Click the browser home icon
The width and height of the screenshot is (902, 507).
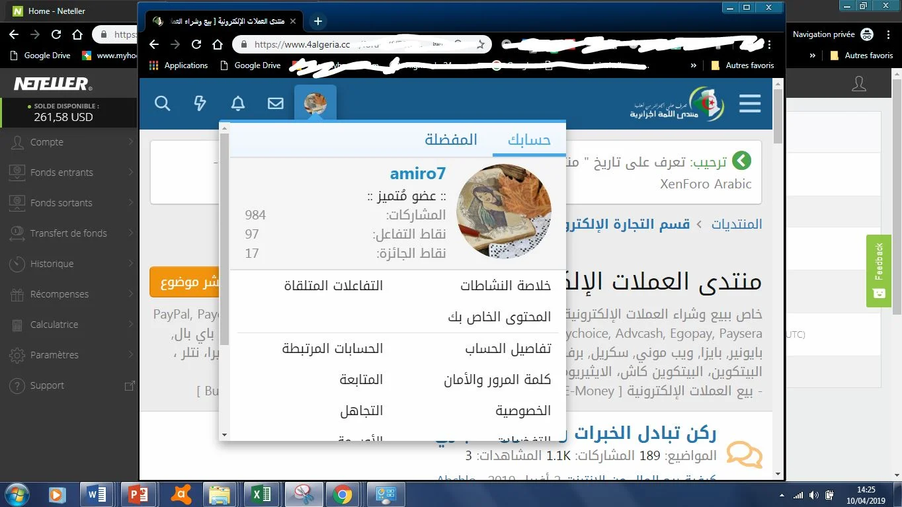point(218,44)
